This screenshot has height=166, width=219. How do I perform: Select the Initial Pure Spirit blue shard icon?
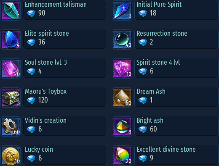[122, 10]
